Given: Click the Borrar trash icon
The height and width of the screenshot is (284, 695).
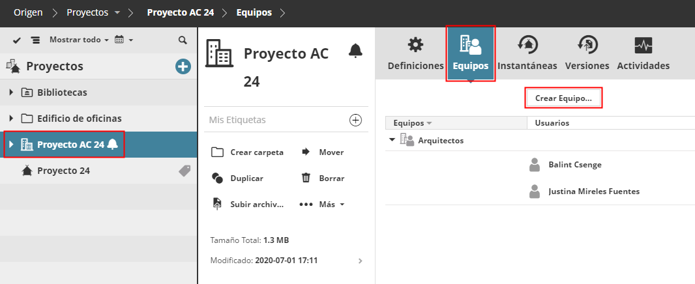Looking at the screenshot, I should (306, 178).
